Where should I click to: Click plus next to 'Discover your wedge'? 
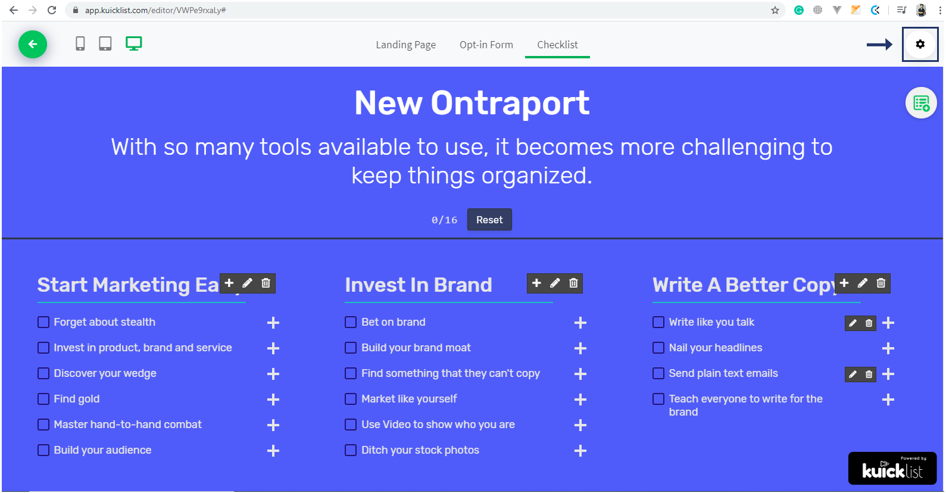click(273, 374)
